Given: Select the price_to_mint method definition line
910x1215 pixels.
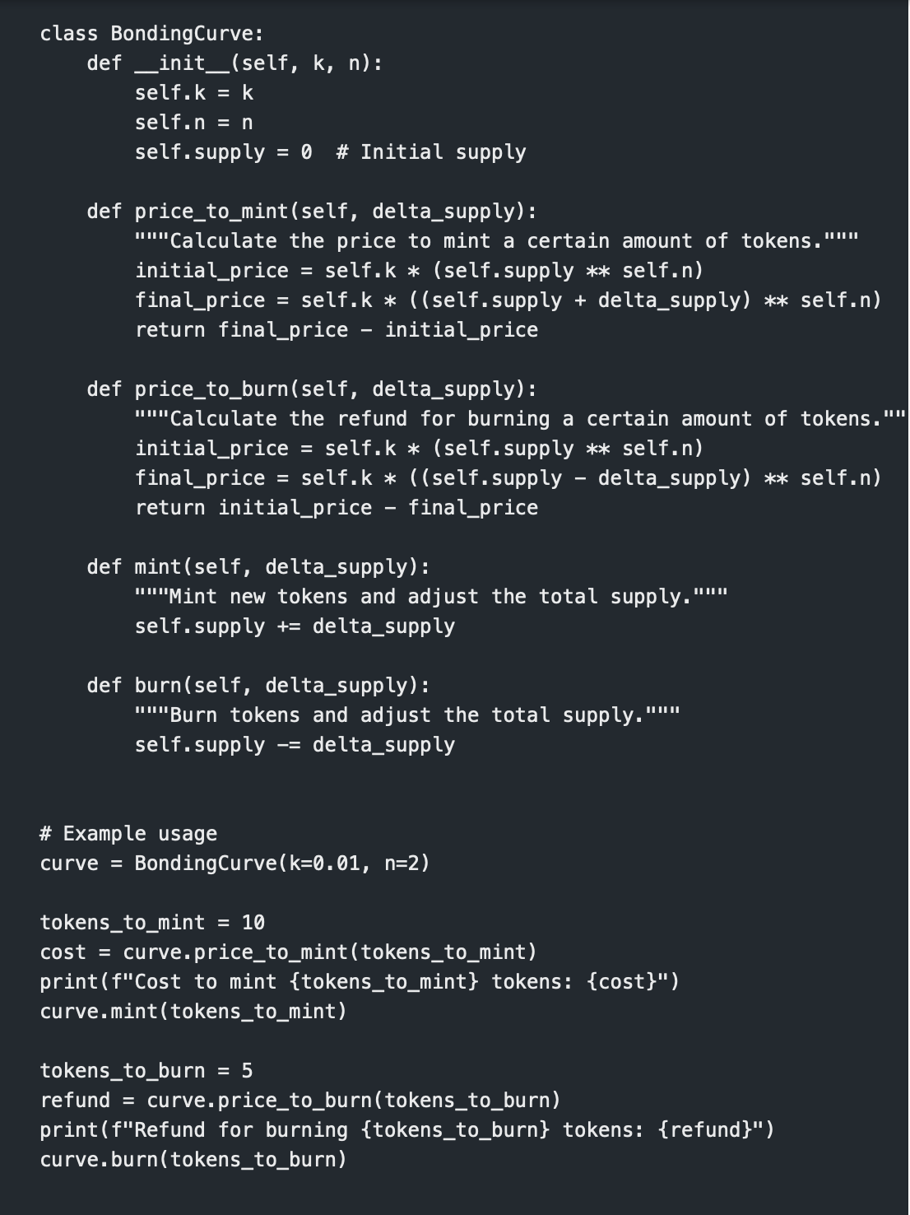Looking at the screenshot, I should [312, 212].
